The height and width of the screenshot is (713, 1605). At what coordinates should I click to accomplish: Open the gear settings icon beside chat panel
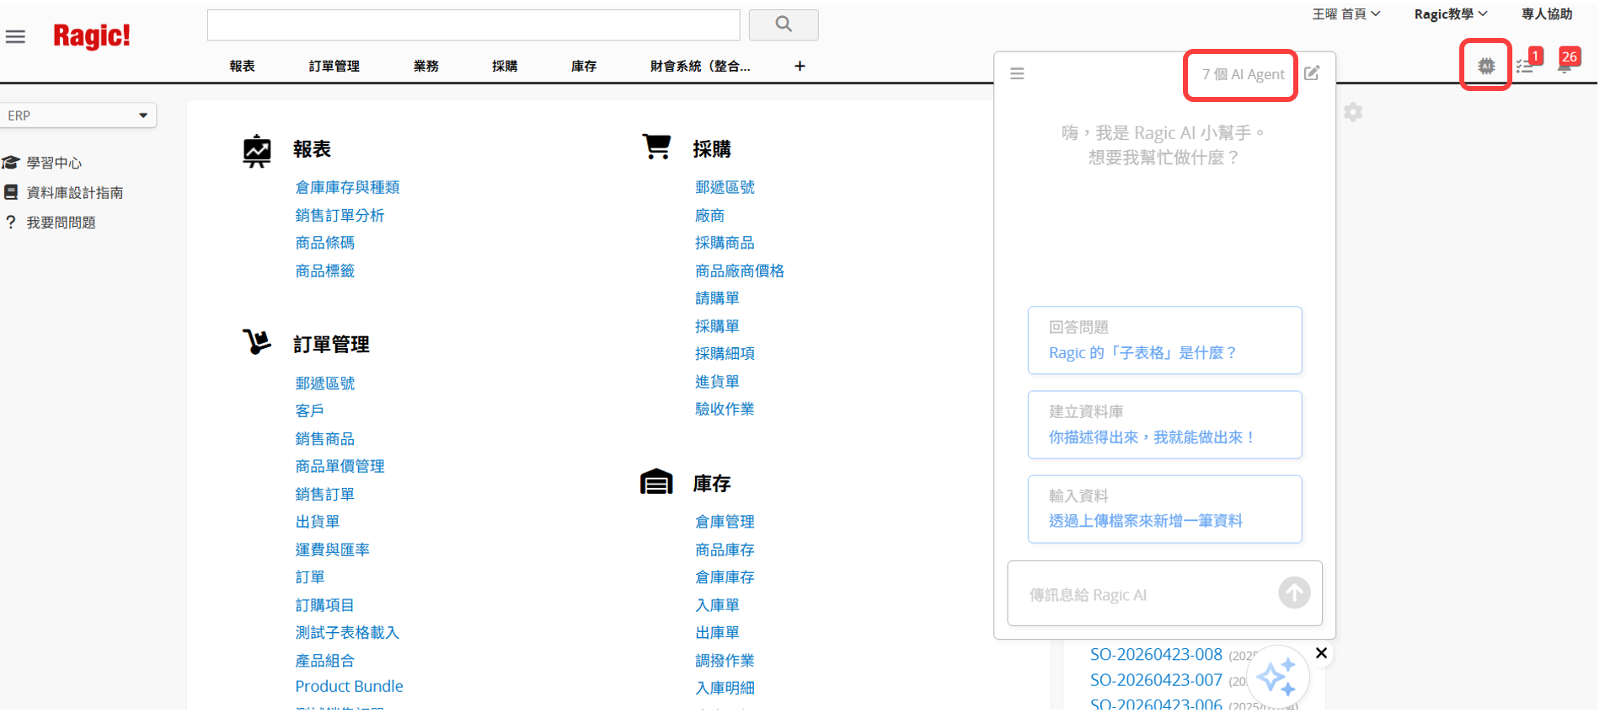click(x=1353, y=112)
